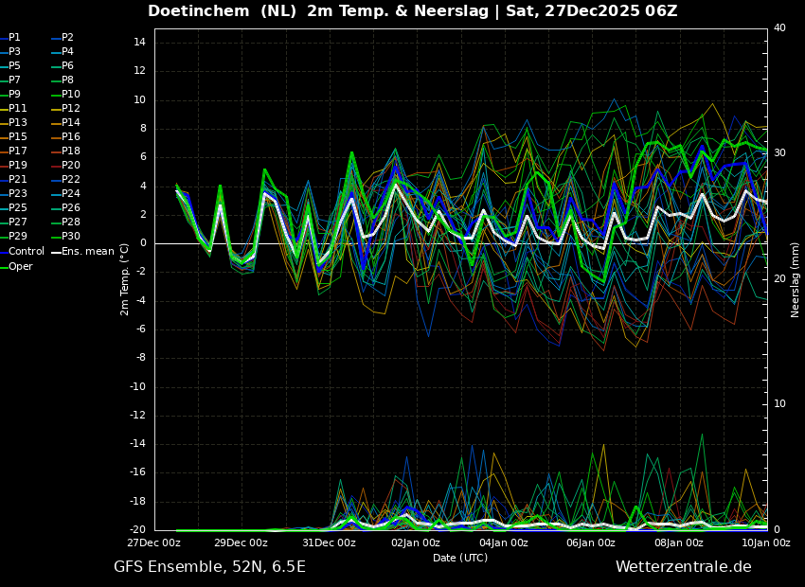
Task: Click the P1 legend entry
Action: (14, 38)
